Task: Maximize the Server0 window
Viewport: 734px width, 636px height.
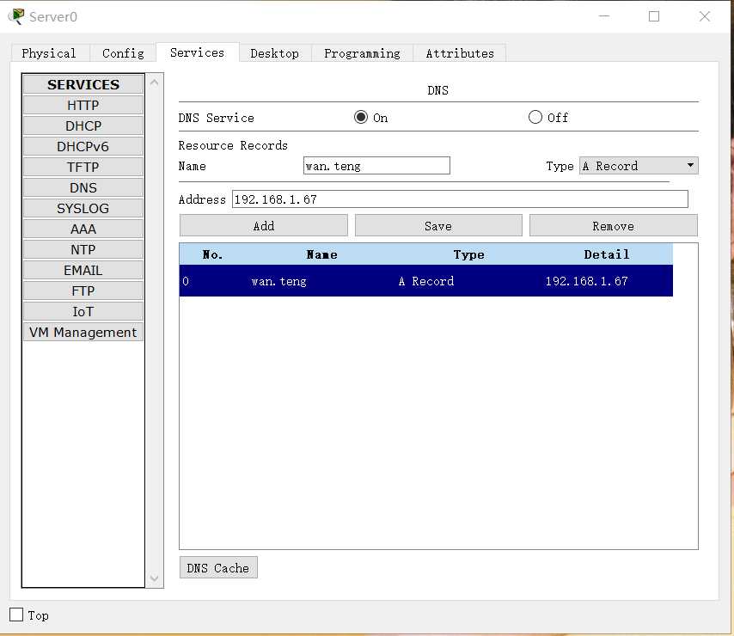Action: pyautogui.click(x=654, y=16)
